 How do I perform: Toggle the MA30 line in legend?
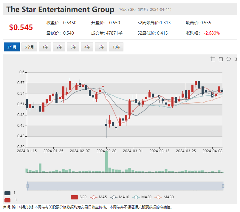pos(164,197)
